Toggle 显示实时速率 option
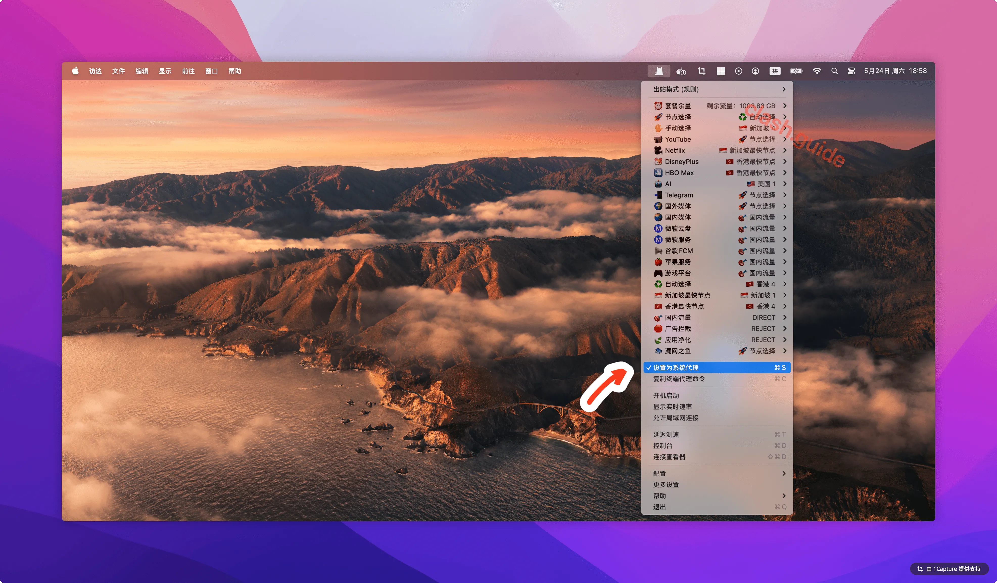The image size is (997, 583). pyautogui.click(x=717, y=407)
